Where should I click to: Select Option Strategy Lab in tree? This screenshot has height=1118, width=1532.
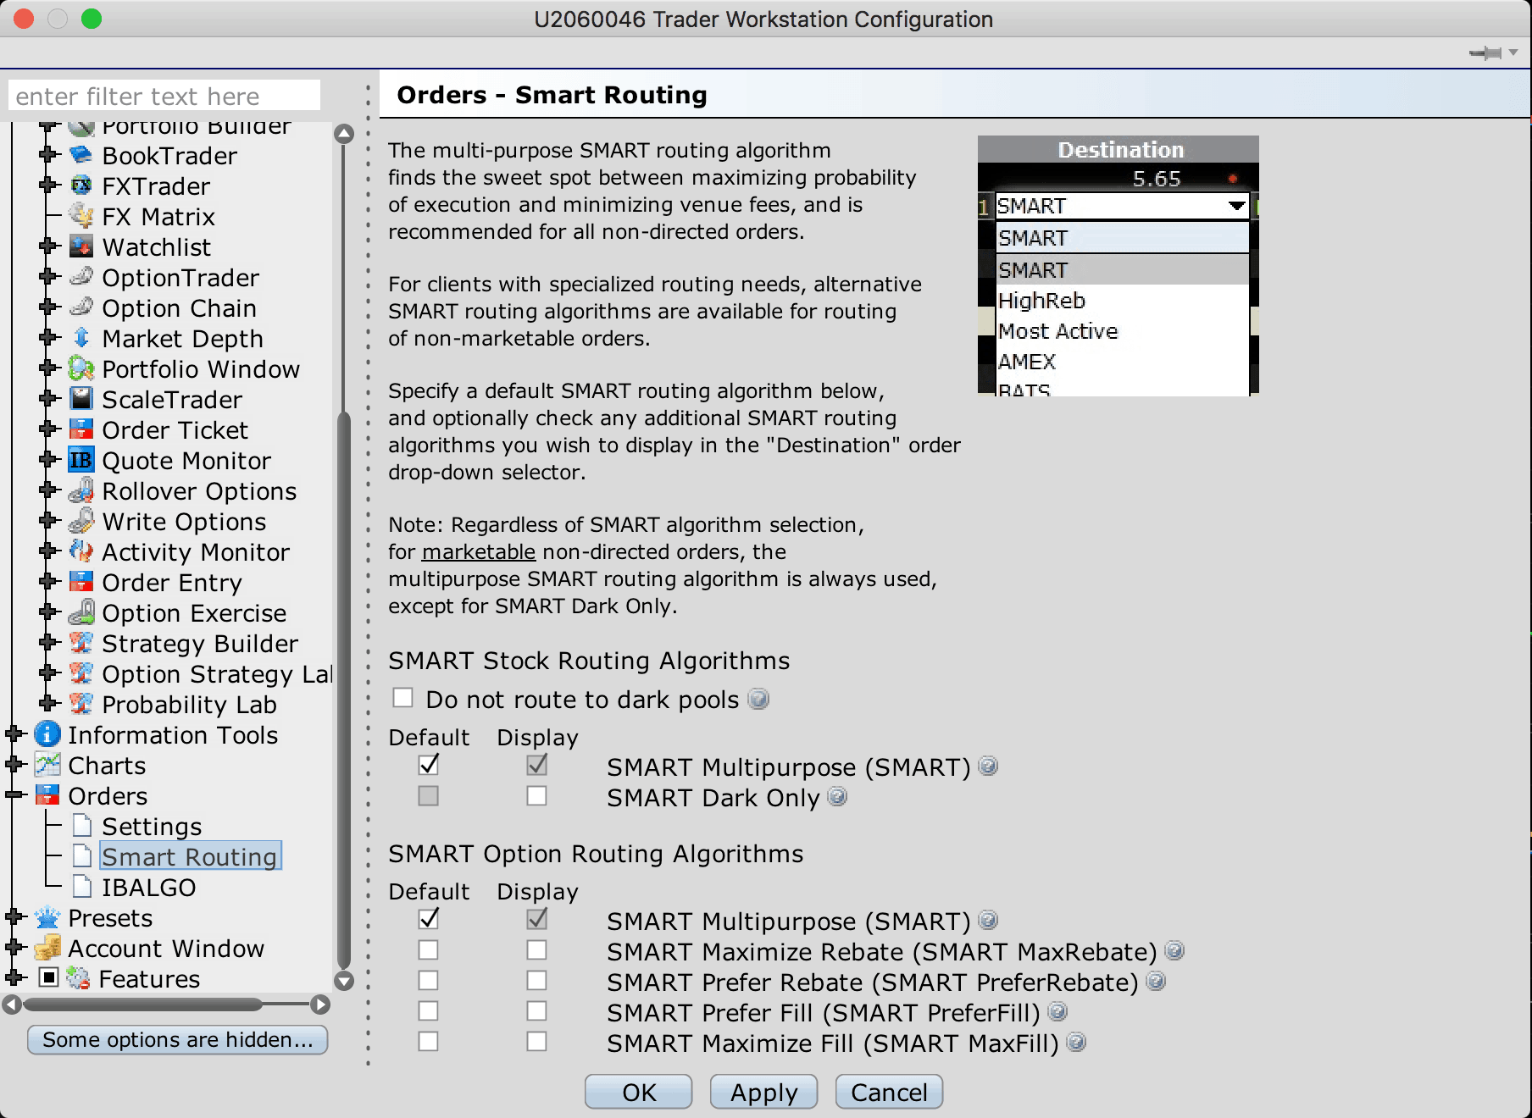point(218,674)
